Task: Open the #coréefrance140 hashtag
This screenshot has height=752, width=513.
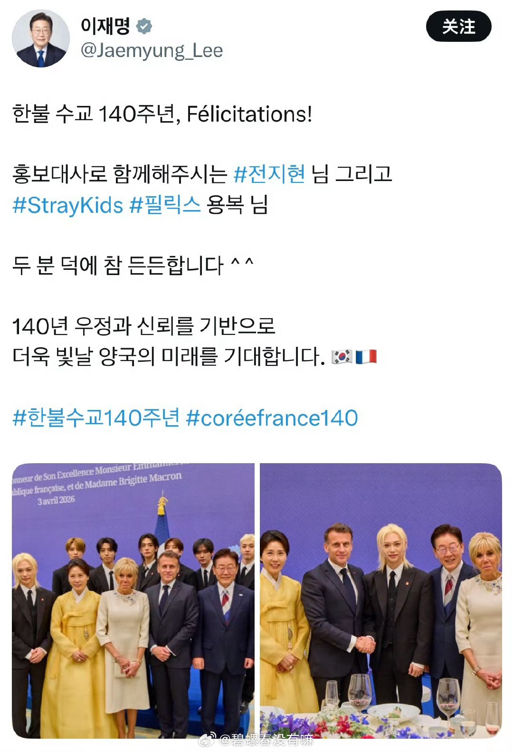Action: [x=272, y=418]
